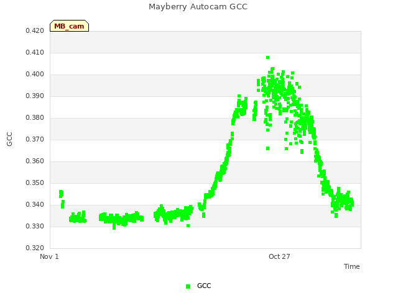Click the Time axis title
This screenshot has width=398, height=298.
(x=352, y=266)
